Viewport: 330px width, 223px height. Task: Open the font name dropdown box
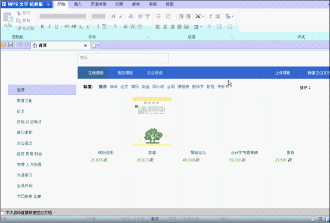coord(64,16)
